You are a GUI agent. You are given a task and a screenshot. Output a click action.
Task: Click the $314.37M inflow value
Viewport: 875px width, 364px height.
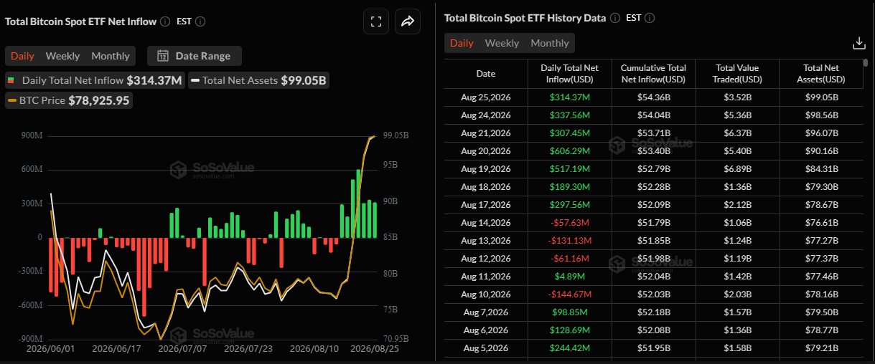(569, 97)
